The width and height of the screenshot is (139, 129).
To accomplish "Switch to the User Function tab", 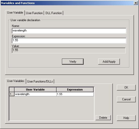I will point(34,13).
